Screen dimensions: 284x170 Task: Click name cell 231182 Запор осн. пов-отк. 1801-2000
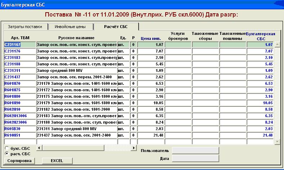[x=77, y=109]
